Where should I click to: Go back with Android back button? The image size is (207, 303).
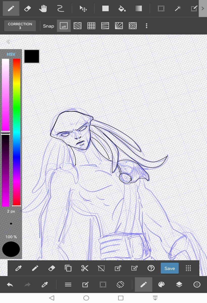[x=52, y=298]
